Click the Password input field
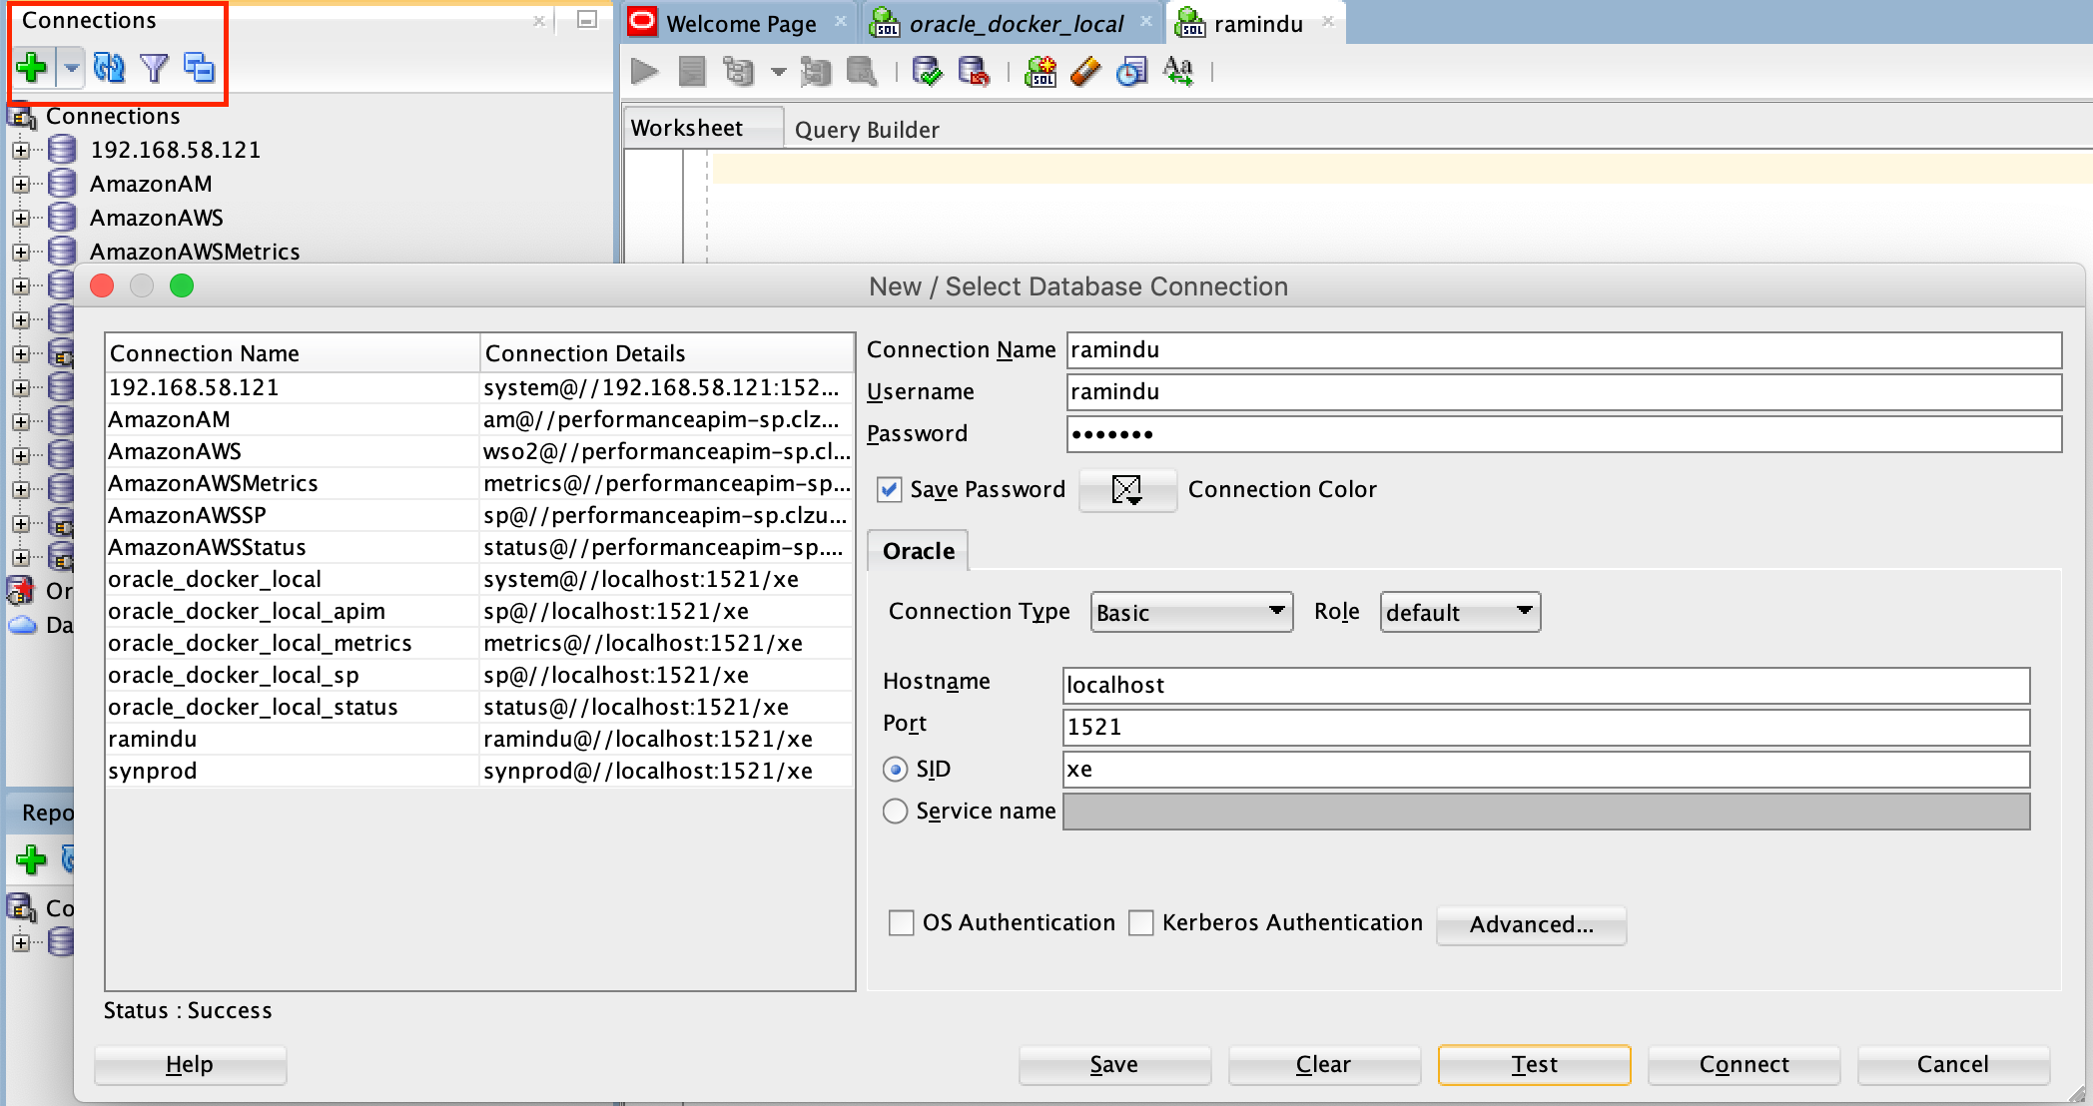Image resolution: width=2093 pixels, height=1106 pixels. (x=1564, y=434)
